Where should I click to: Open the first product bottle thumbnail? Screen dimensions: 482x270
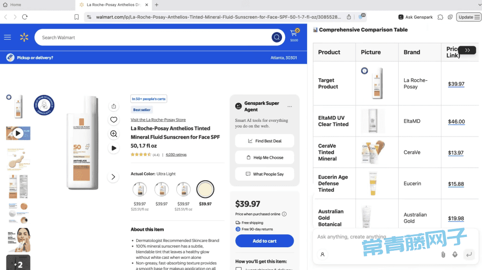coord(18,106)
